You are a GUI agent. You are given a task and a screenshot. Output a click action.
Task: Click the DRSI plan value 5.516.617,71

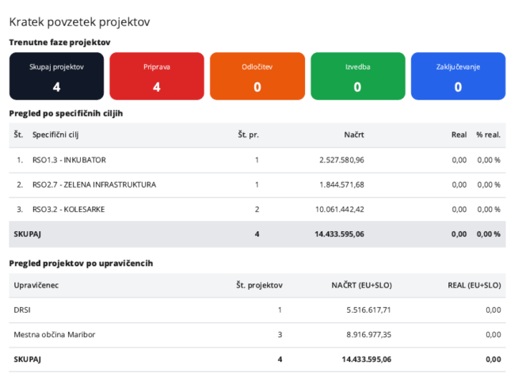click(369, 310)
